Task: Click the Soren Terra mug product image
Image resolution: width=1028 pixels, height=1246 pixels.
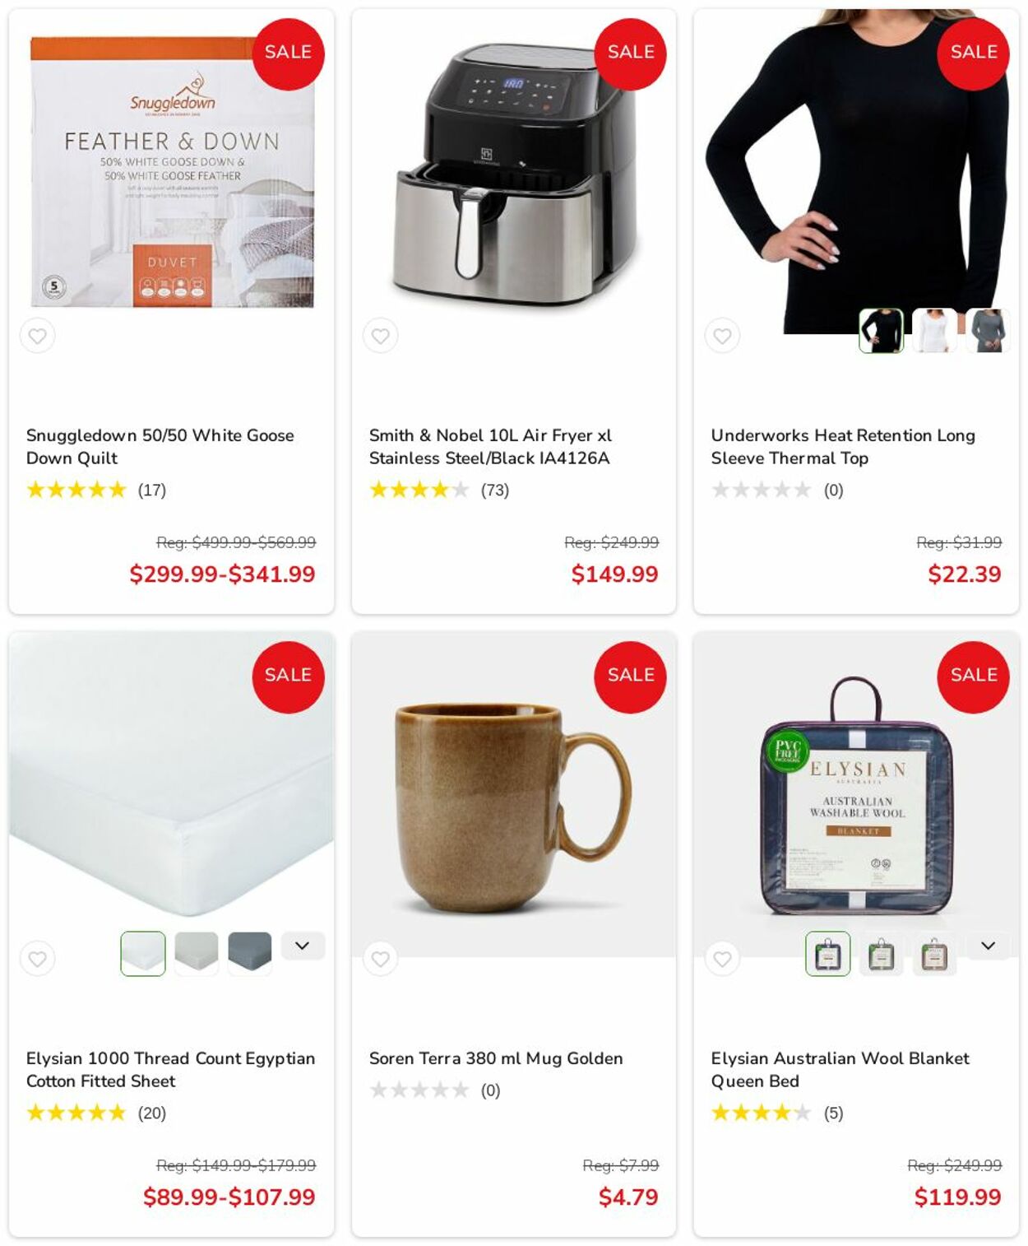Action: (x=514, y=794)
